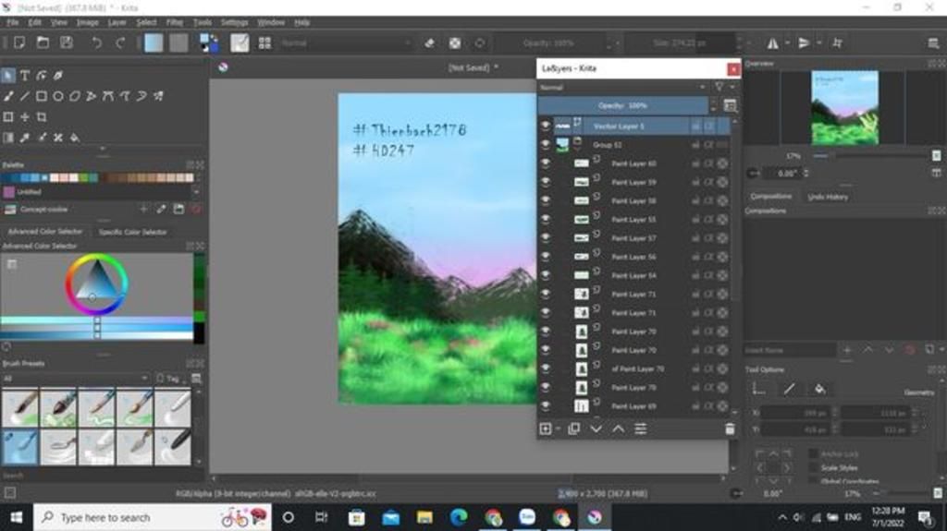The width and height of the screenshot is (947, 531).
Task: Save the document with toolbar icon
Action: [66, 42]
